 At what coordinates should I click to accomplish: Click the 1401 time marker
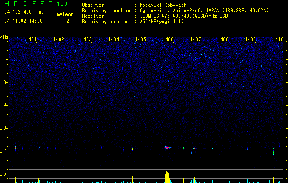(31, 39)
